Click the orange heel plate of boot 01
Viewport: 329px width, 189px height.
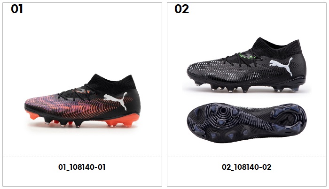122,121
